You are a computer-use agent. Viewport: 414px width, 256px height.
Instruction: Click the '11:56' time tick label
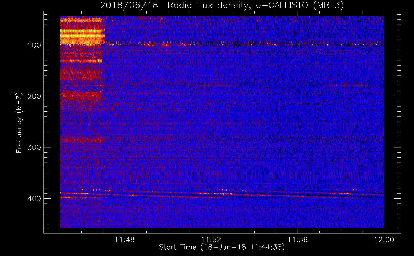click(x=298, y=240)
